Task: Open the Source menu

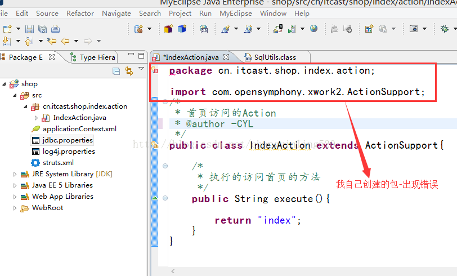Action: pos(47,14)
